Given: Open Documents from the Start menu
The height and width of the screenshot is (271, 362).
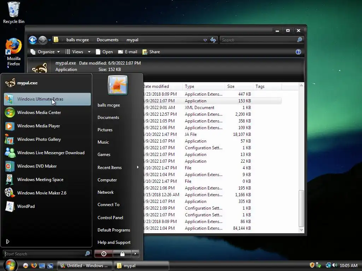Looking at the screenshot, I should point(108,118).
